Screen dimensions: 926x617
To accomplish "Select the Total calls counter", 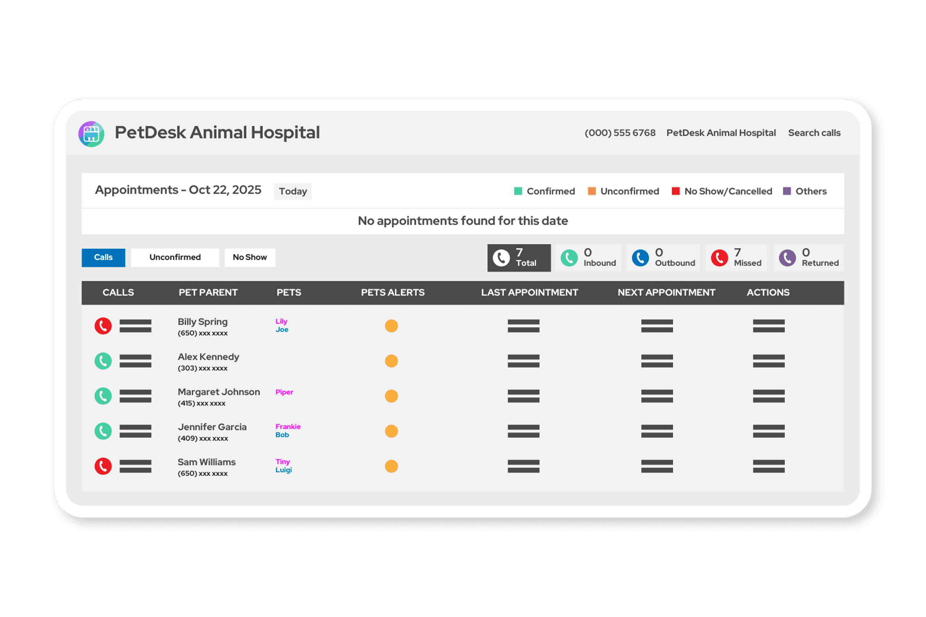I will (x=519, y=258).
